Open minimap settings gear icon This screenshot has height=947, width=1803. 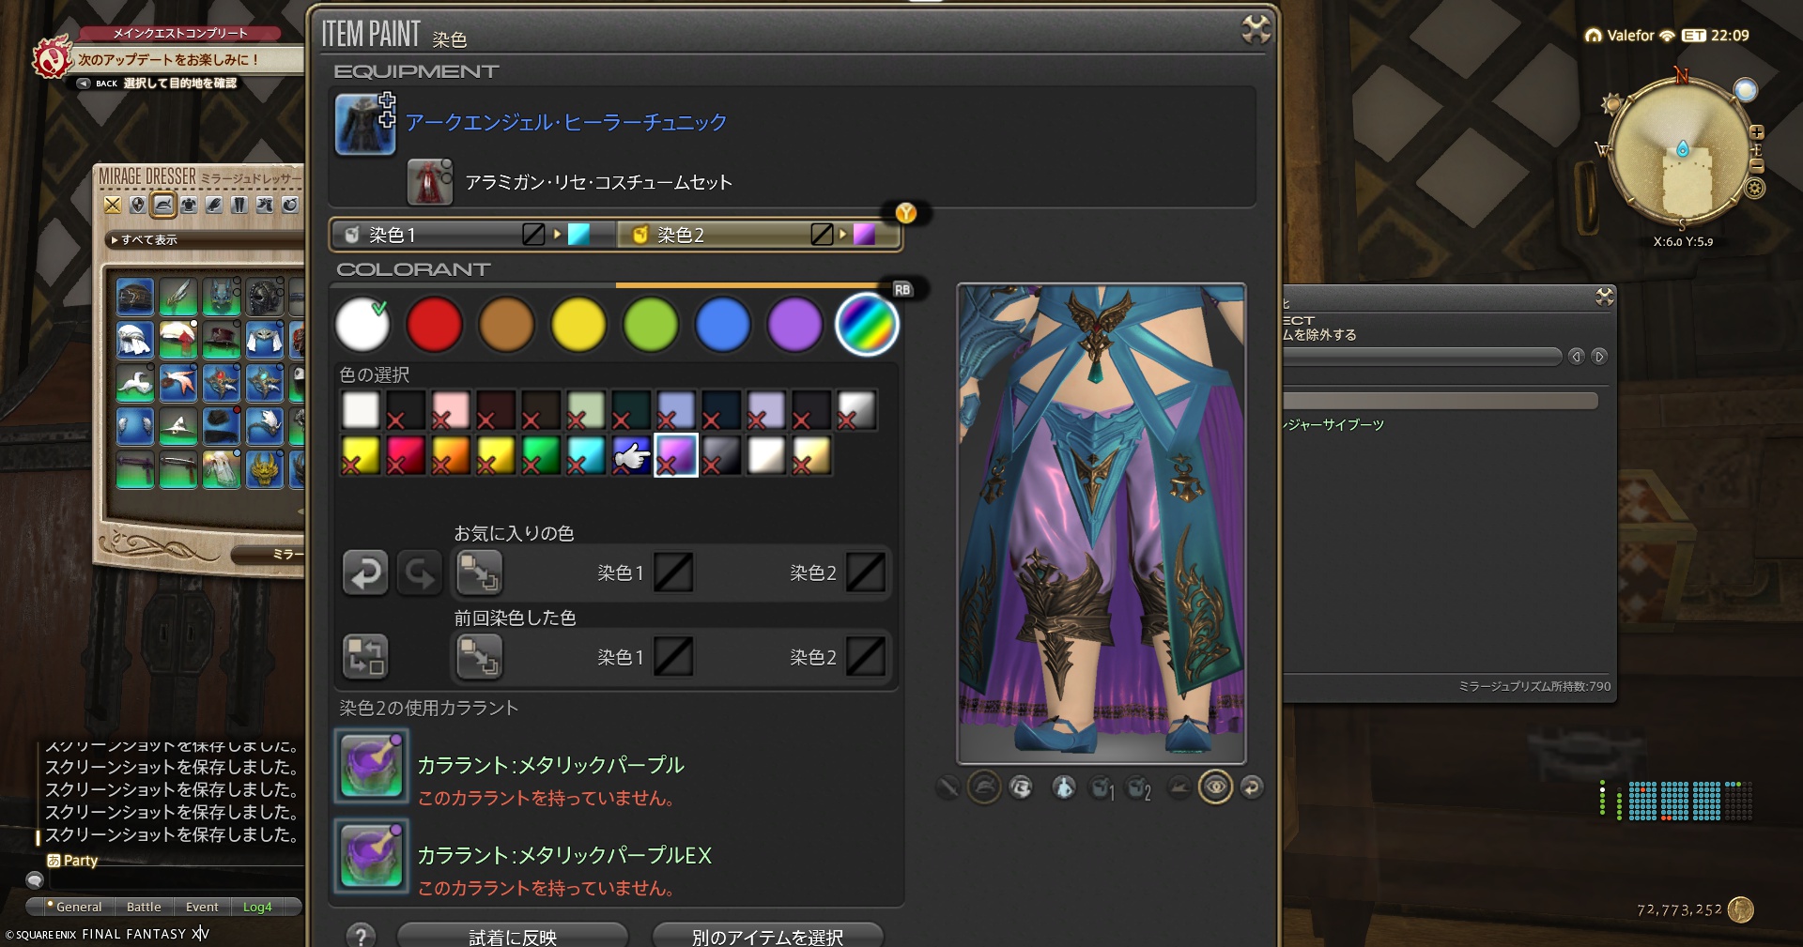[x=1755, y=189]
